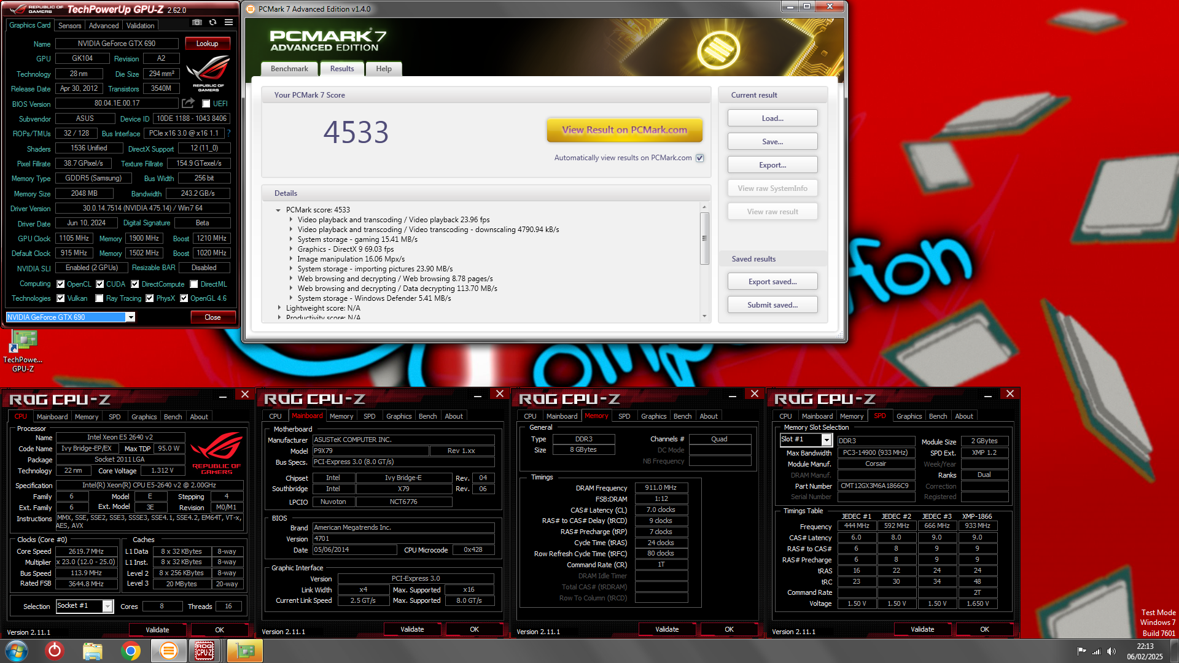Open the Slot #1 memory slot dropdown
1179x663 pixels.
(827, 440)
